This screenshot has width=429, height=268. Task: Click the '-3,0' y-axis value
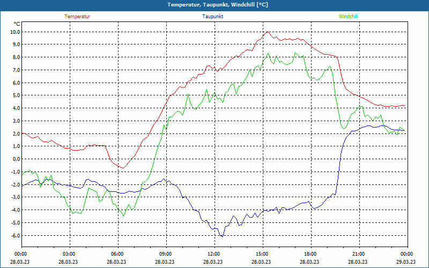pyautogui.click(x=16, y=197)
